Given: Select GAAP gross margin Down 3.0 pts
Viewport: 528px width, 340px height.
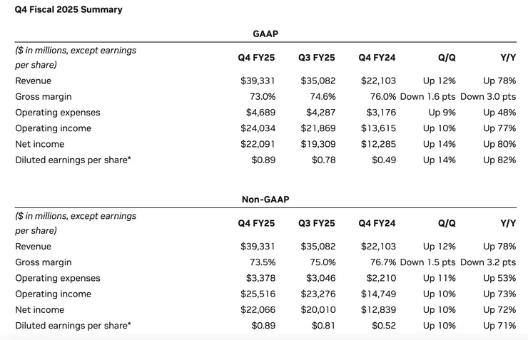Looking at the screenshot, I should (x=488, y=97).
